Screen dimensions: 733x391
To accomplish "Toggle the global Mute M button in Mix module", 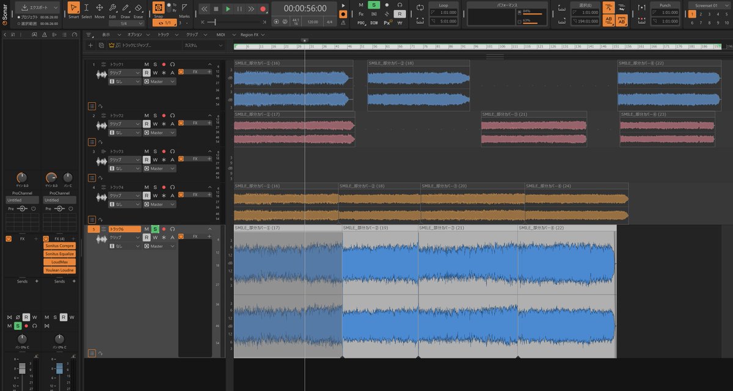I will pos(361,5).
